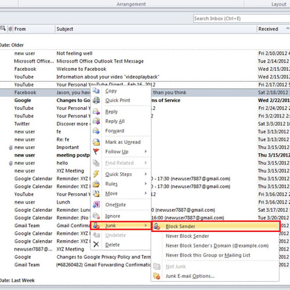Select the 'Not feeling well' email
This screenshot has width=290, height=290.
tap(145, 53)
